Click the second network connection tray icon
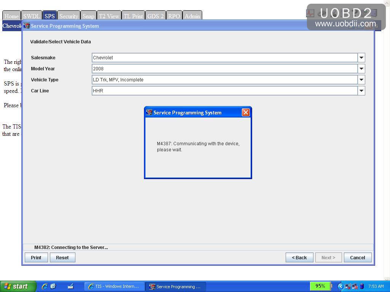 (355, 287)
